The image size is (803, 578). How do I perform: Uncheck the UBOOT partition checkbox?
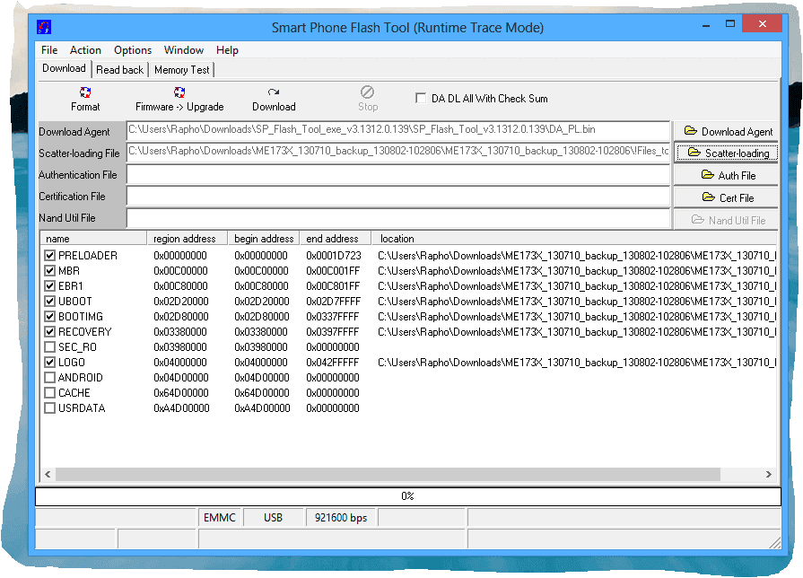(49, 302)
